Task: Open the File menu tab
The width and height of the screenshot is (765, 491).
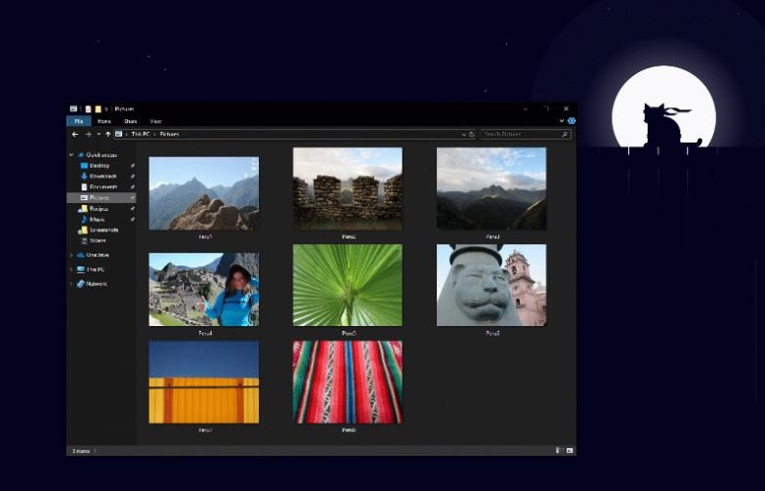Action: pos(78,121)
